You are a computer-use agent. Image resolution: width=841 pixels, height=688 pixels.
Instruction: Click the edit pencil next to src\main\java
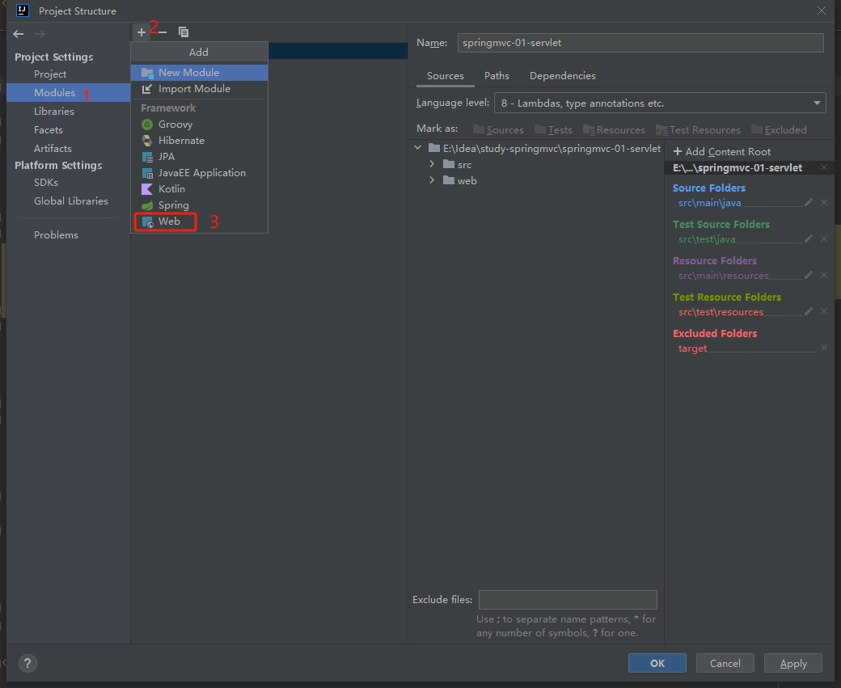tap(809, 203)
